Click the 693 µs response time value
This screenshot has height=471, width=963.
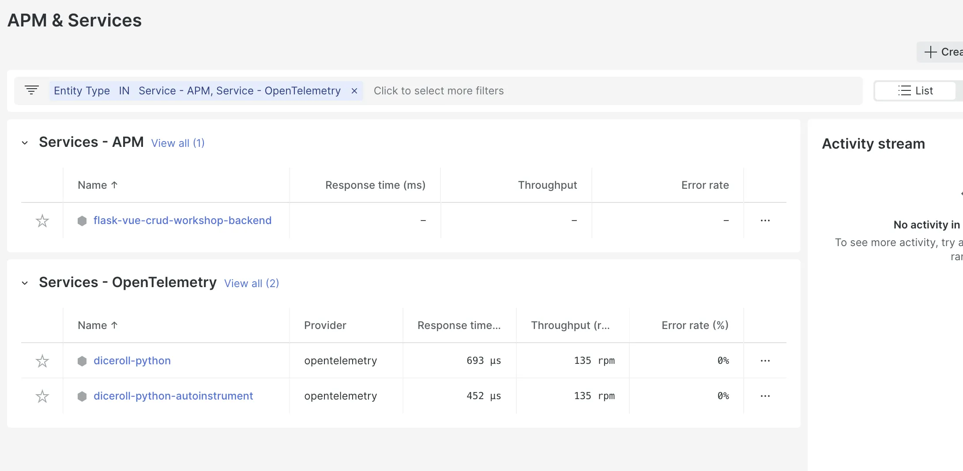coord(484,361)
